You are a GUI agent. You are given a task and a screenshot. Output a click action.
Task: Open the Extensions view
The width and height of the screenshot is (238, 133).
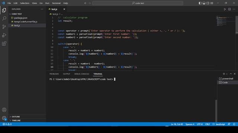(4, 44)
